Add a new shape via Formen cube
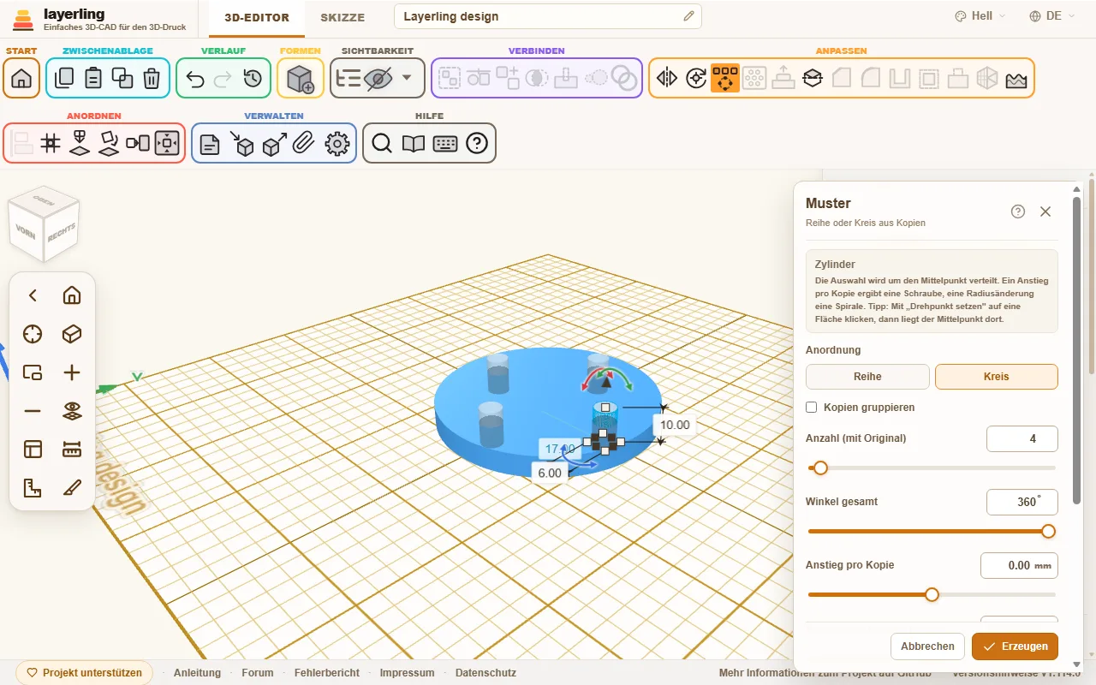This screenshot has height=685, width=1096. click(x=301, y=78)
